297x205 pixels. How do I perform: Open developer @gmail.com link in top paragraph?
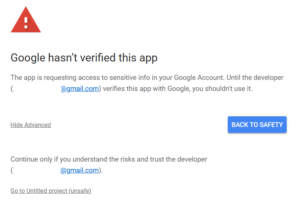coord(80,89)
